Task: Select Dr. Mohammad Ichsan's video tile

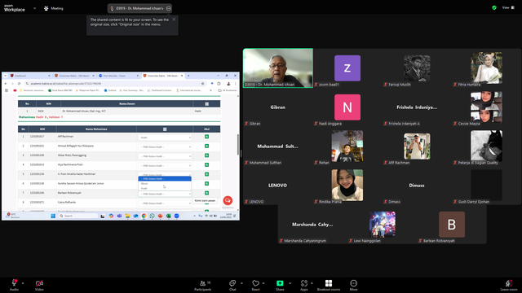Action: 278,68
